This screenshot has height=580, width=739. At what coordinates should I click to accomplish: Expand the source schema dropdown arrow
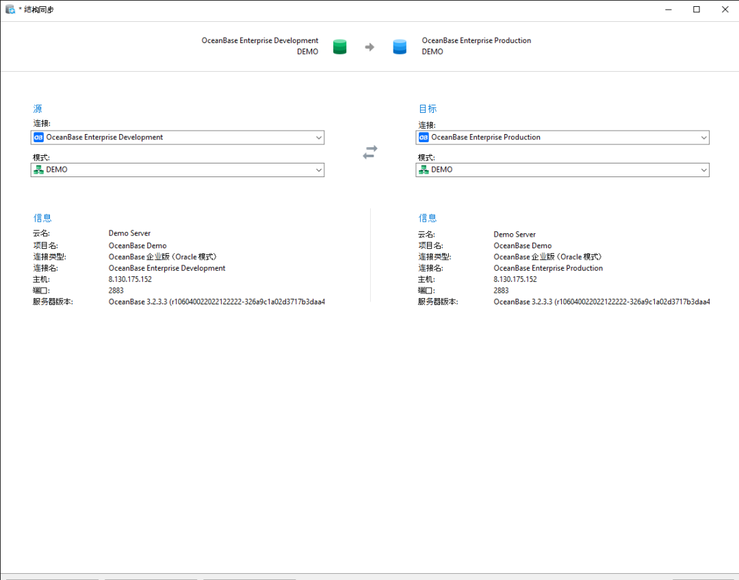pyautogui.click(x=319, y=170)
